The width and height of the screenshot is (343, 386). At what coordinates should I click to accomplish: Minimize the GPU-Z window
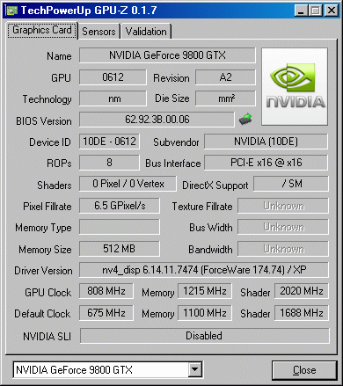(301, 11)
